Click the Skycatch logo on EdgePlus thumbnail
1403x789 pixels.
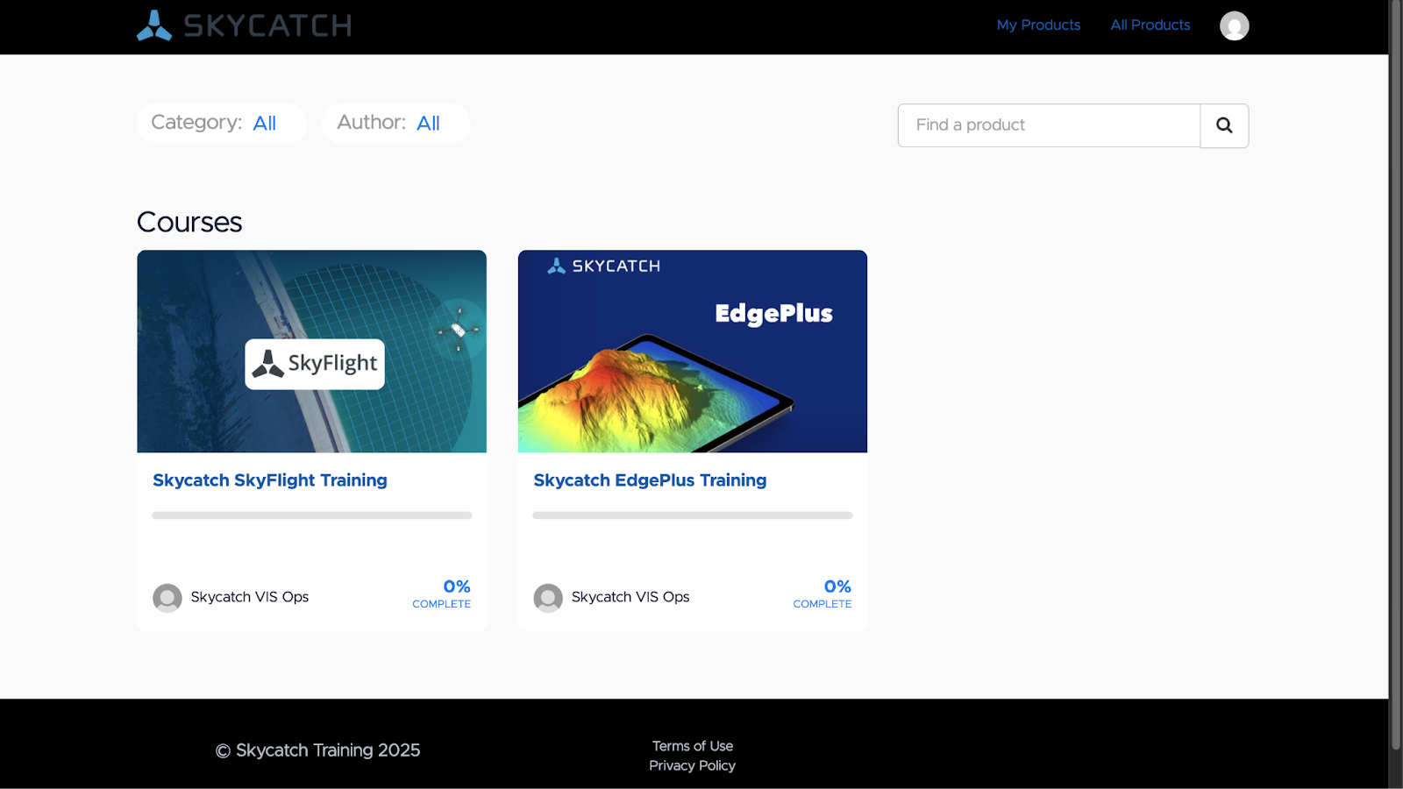click(x=603, y=266)
